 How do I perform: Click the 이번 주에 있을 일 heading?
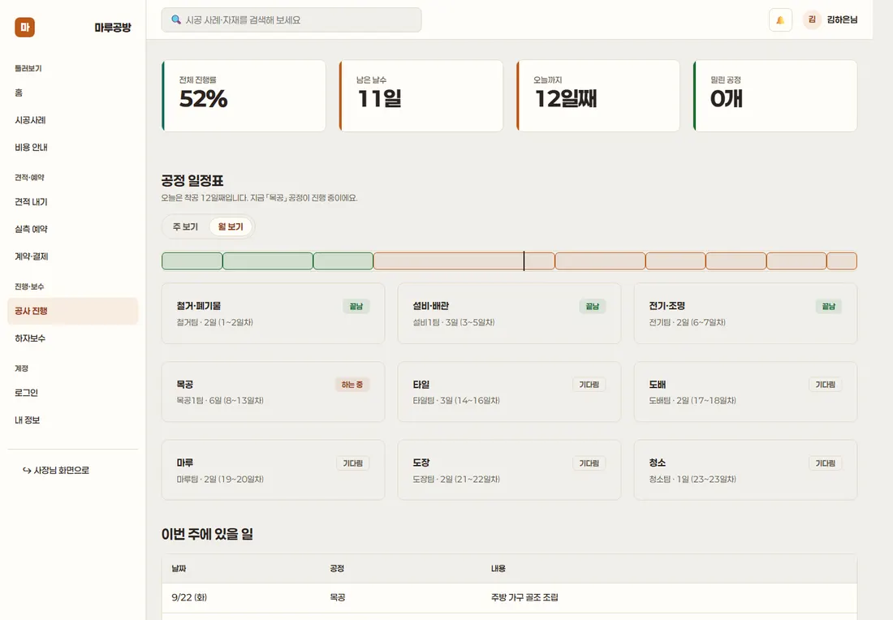pyautogui.click(x=207, y=534)
